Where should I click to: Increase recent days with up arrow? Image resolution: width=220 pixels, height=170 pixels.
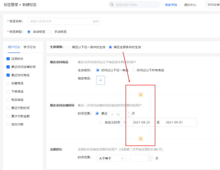point(129,113)
